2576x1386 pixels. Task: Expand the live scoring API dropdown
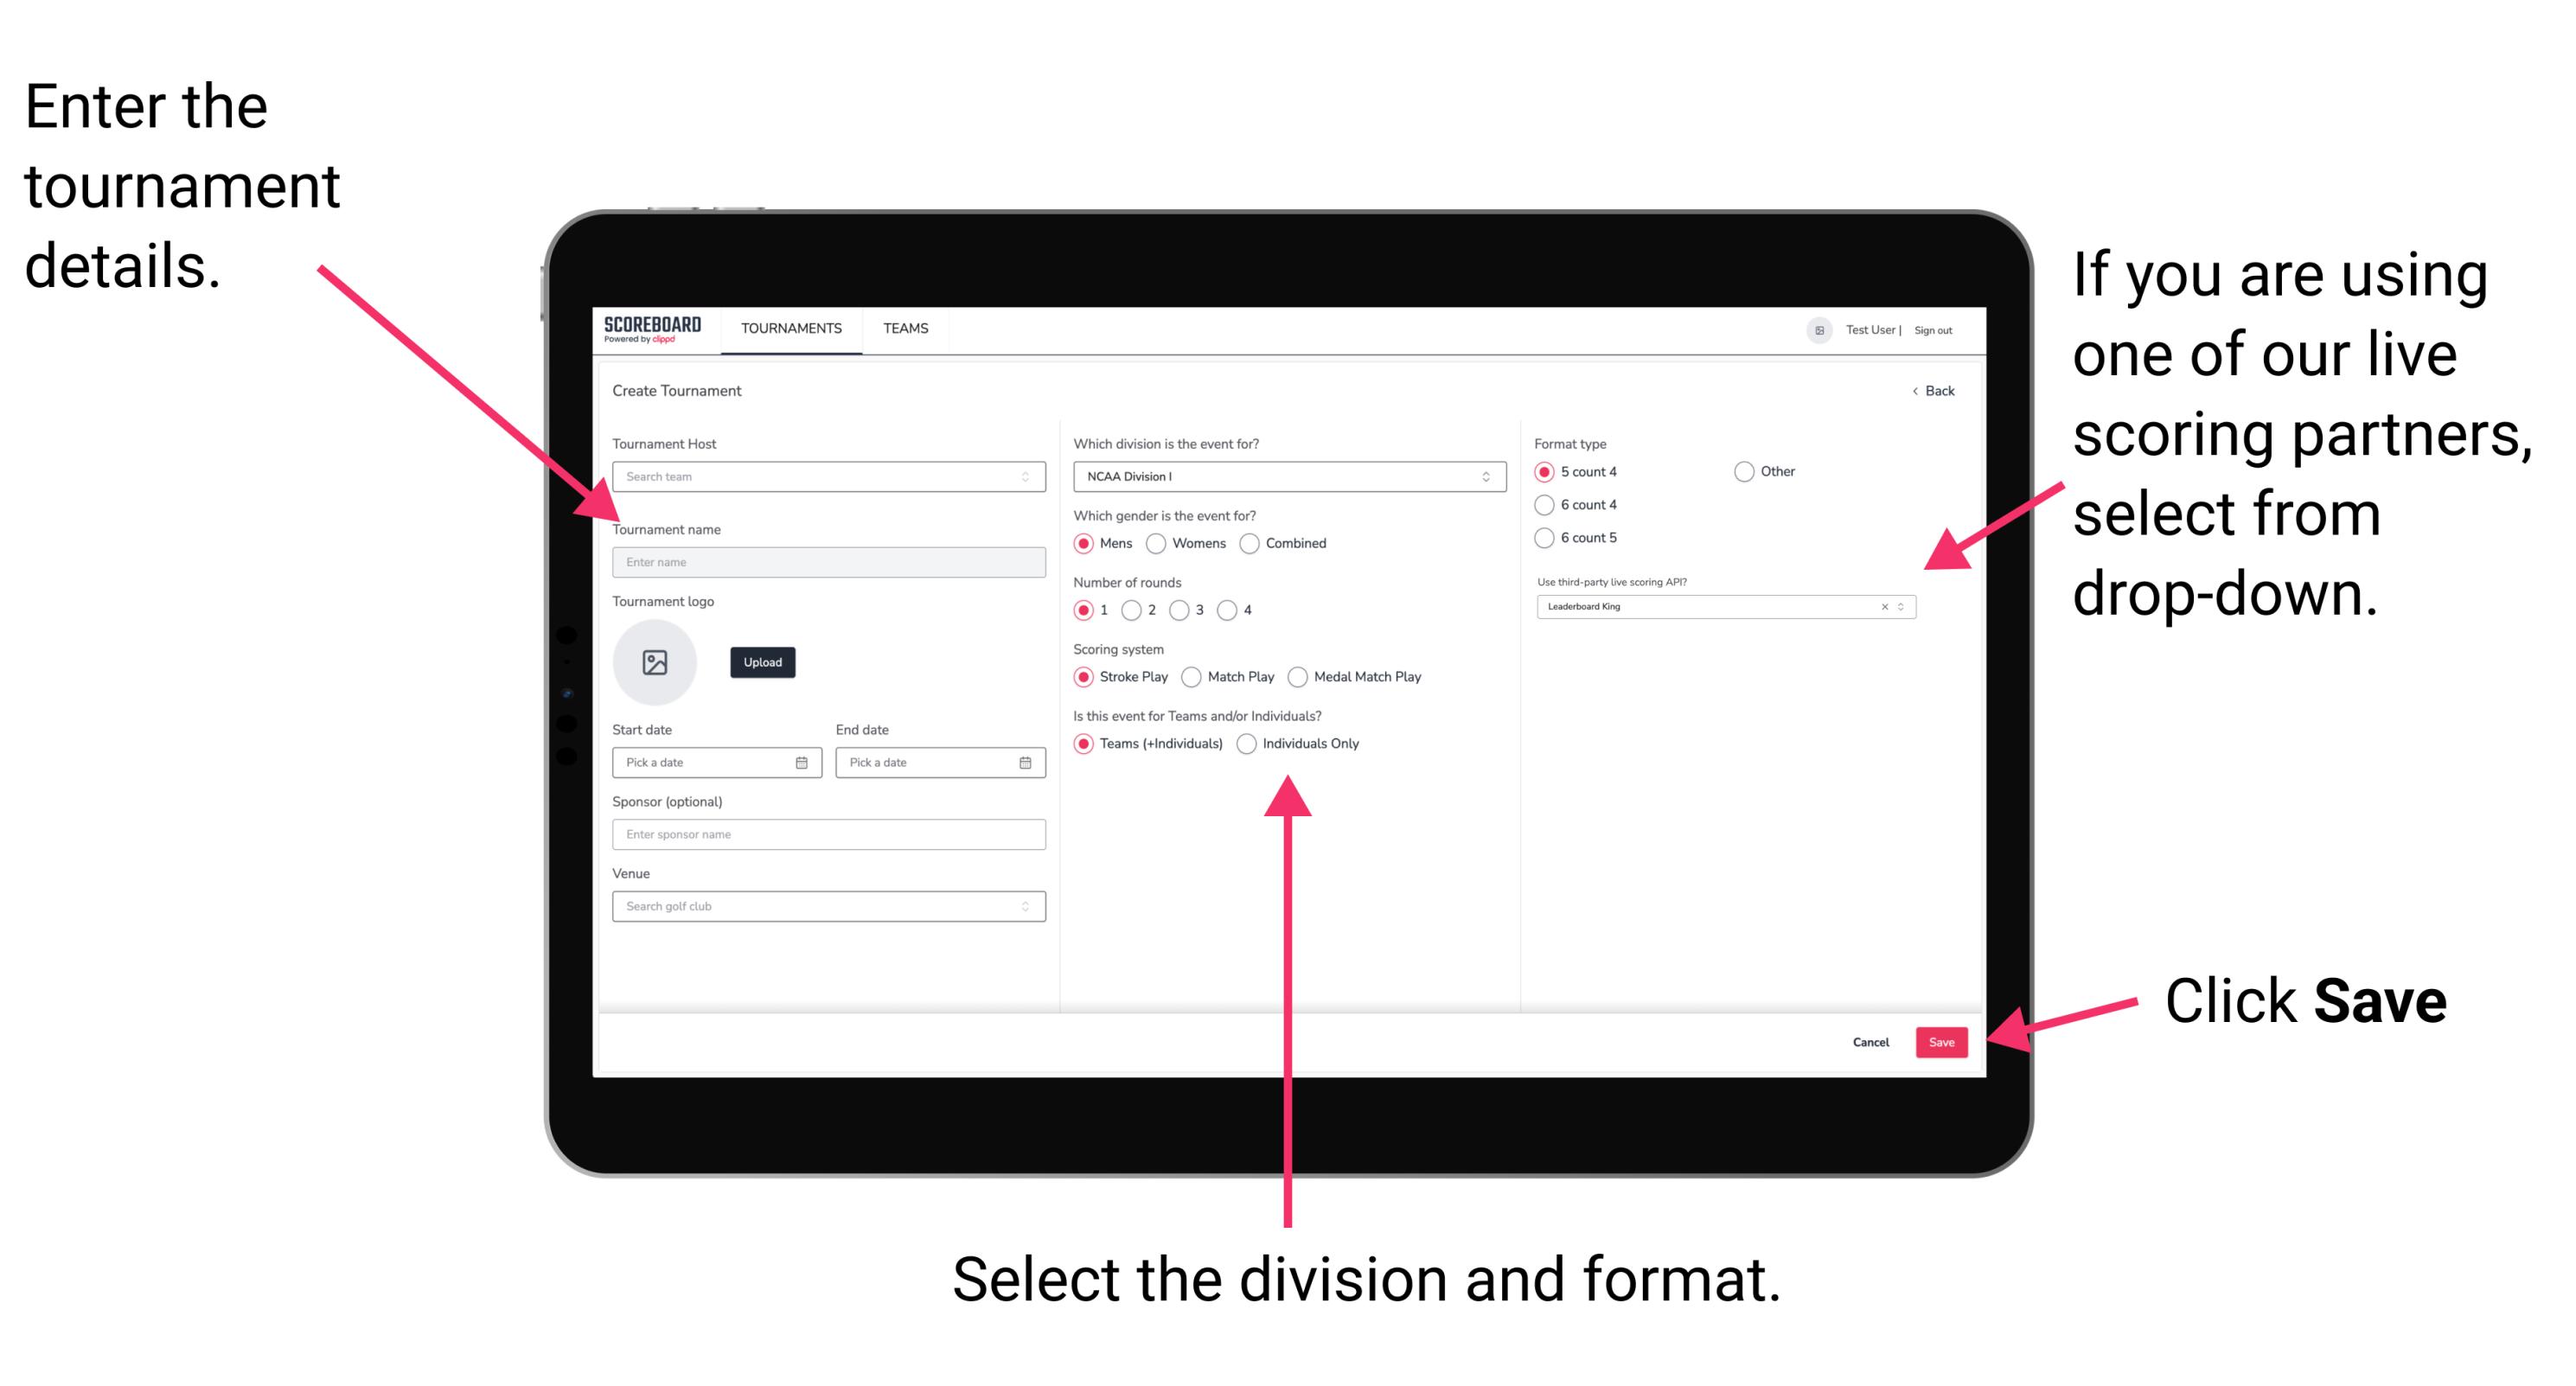1907,608
